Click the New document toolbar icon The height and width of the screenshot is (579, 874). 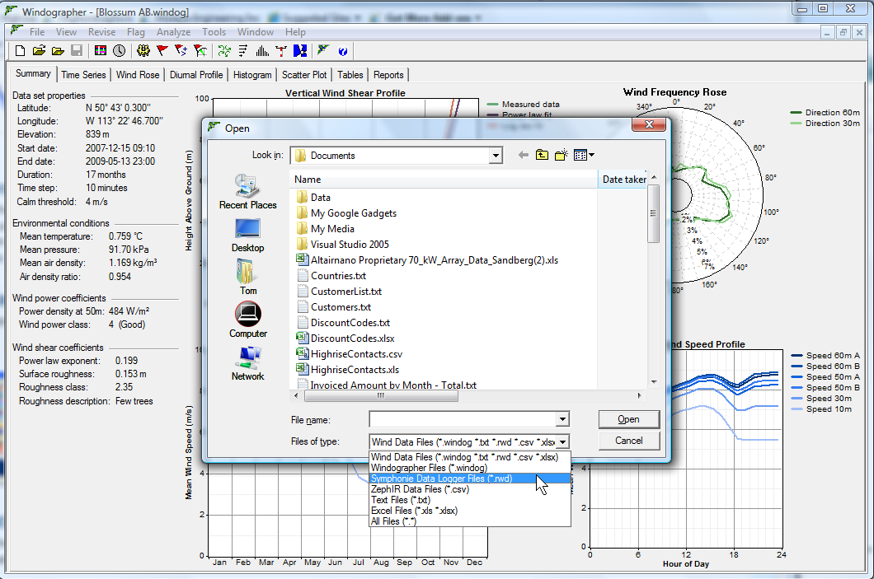(x=20, y=51)
